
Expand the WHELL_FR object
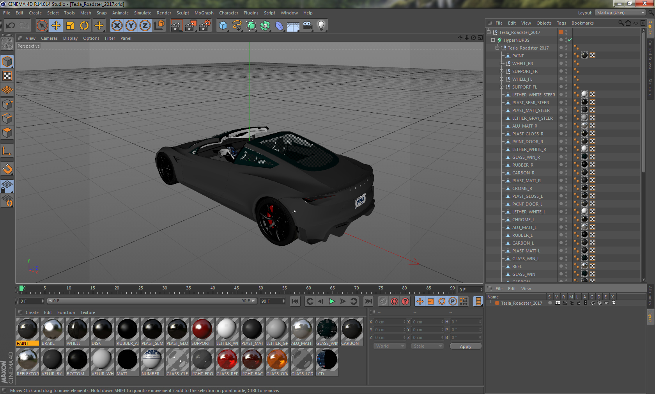tap(502, 64)
